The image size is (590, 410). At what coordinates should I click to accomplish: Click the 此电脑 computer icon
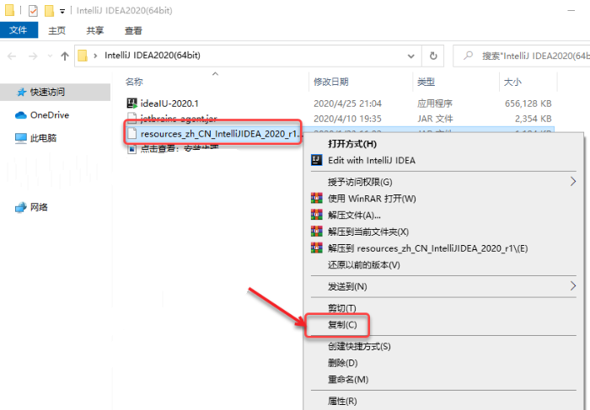click(21, 138)
